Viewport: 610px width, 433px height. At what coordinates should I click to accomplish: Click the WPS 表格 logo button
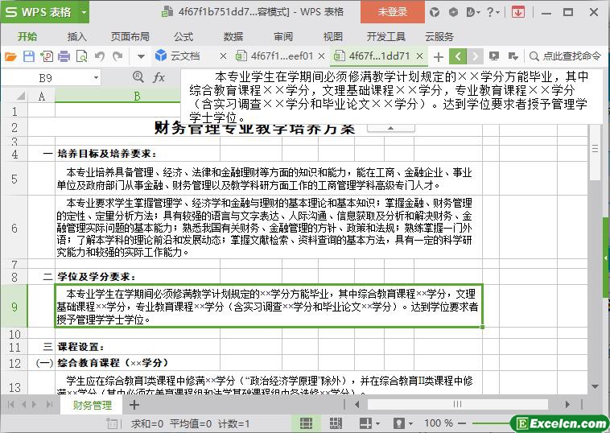coord(38,12)
